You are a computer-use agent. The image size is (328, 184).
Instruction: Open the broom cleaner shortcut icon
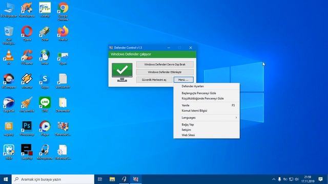[27, 104]
